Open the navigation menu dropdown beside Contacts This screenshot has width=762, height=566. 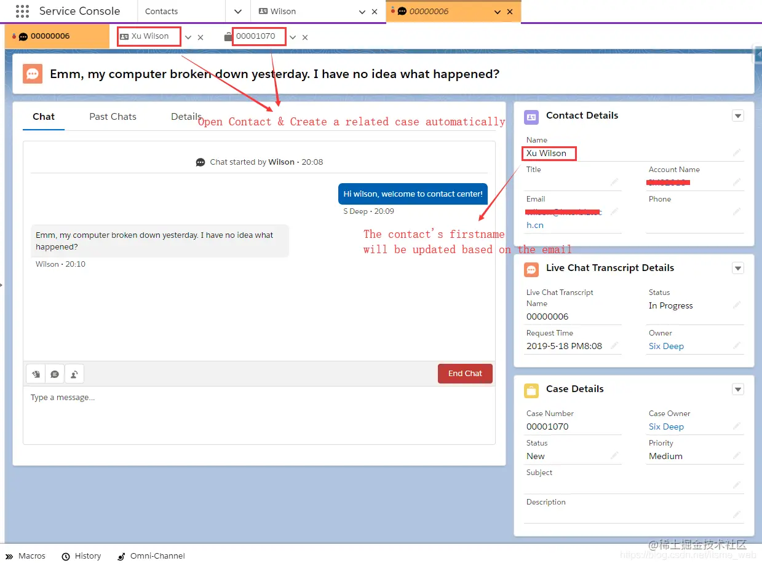coord(238,12)
